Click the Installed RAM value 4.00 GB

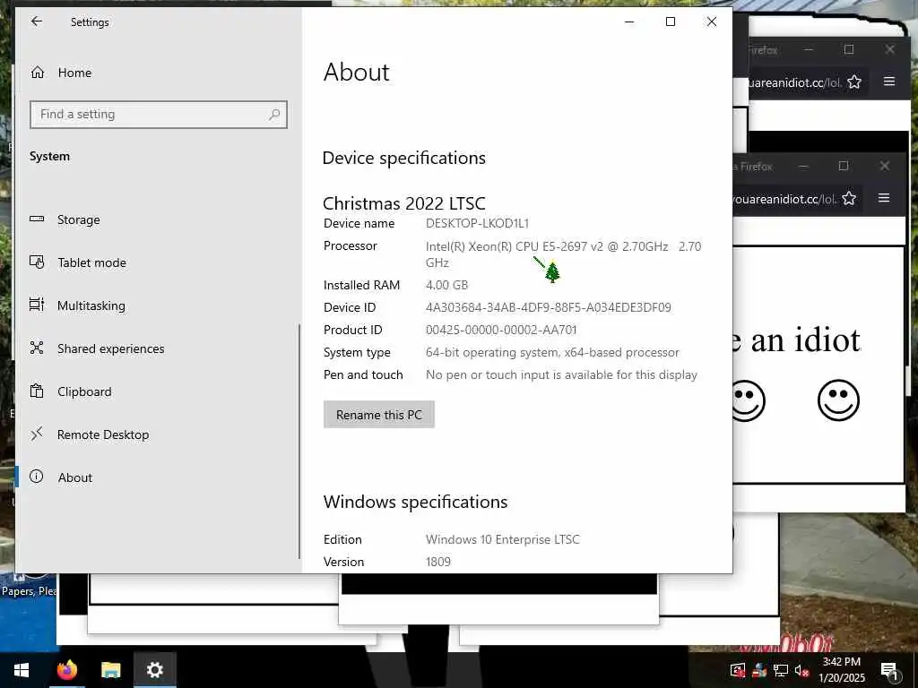pyautogui.click(x=446, y=285)
